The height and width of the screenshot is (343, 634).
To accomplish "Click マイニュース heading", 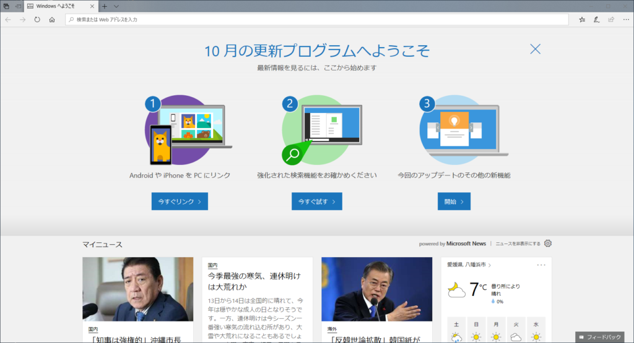I will 102,245.
